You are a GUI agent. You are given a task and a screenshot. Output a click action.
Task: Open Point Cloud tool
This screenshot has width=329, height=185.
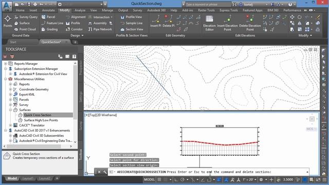point(25,29)
